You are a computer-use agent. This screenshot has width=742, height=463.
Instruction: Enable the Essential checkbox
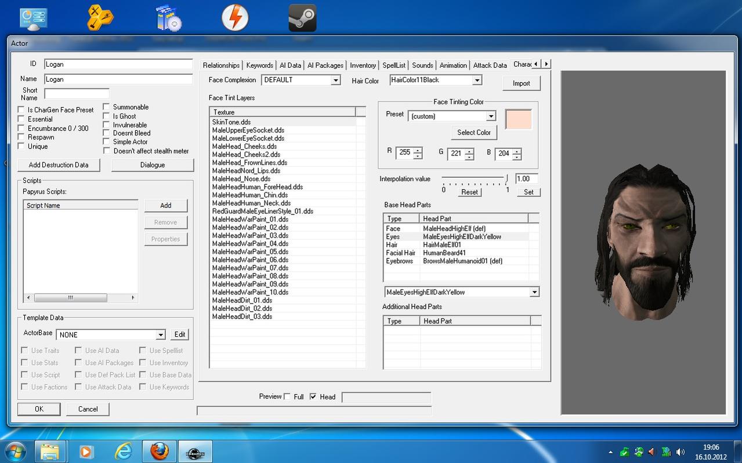click(x=21, y=119)
